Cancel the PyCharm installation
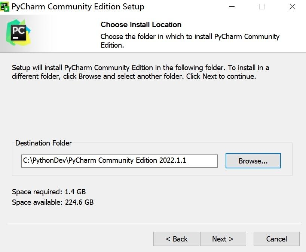Image resolution: width=306 pixels, height=252 pixels. [x=276, y=239]
